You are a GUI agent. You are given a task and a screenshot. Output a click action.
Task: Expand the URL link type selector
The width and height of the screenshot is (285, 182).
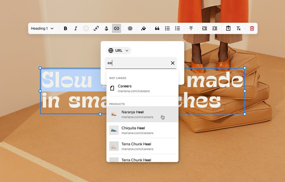tap(119, 50)
